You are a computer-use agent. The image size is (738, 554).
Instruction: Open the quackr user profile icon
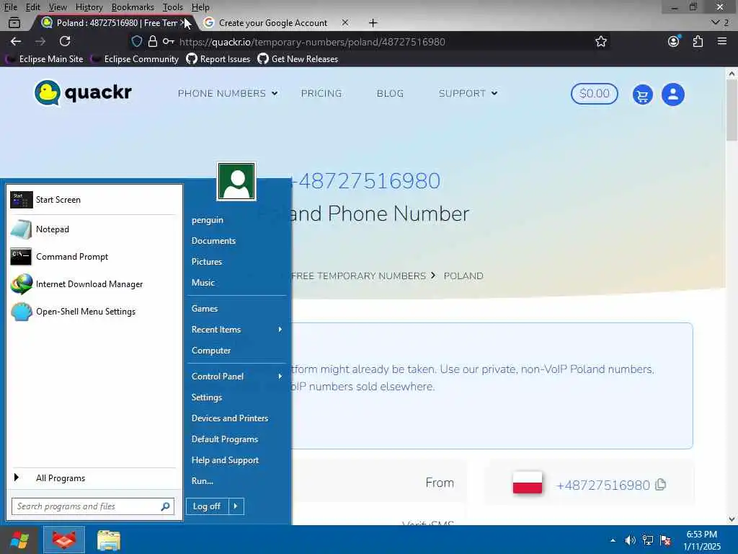pos(673,94)
